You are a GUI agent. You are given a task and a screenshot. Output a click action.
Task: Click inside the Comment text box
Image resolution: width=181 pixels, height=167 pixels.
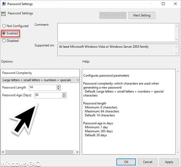pyautogui.click(x=116, y=33)
